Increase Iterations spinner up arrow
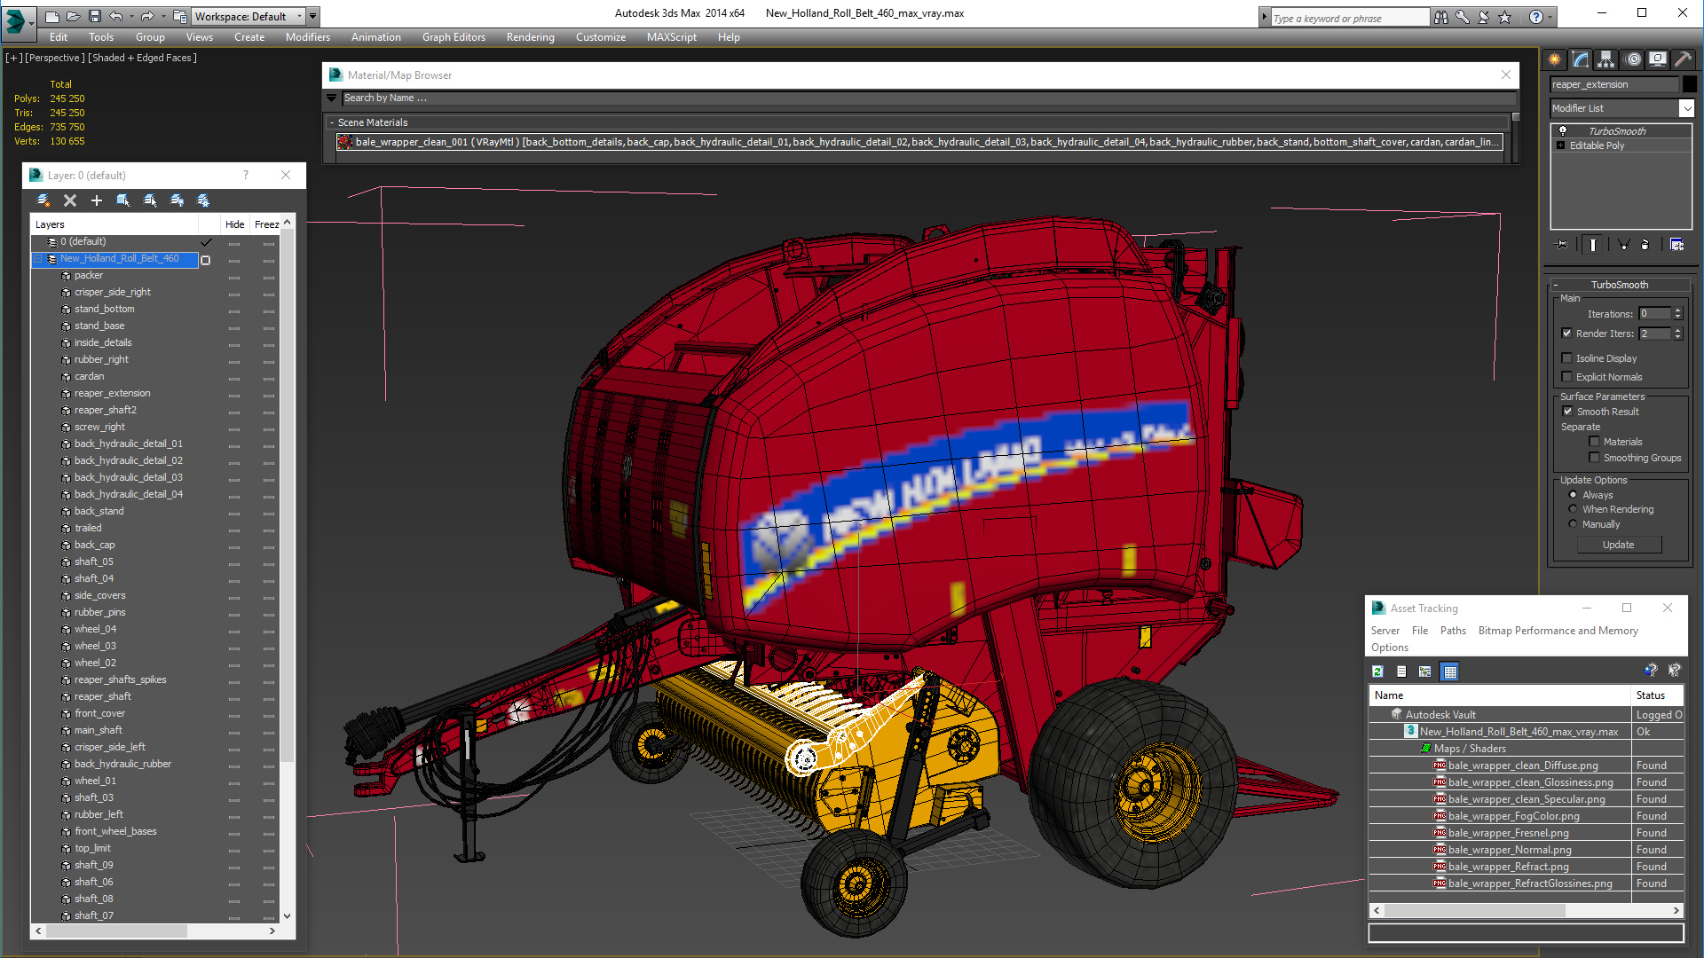The width and height of the screenshot is (1704, 958). tap(1677, 310)
